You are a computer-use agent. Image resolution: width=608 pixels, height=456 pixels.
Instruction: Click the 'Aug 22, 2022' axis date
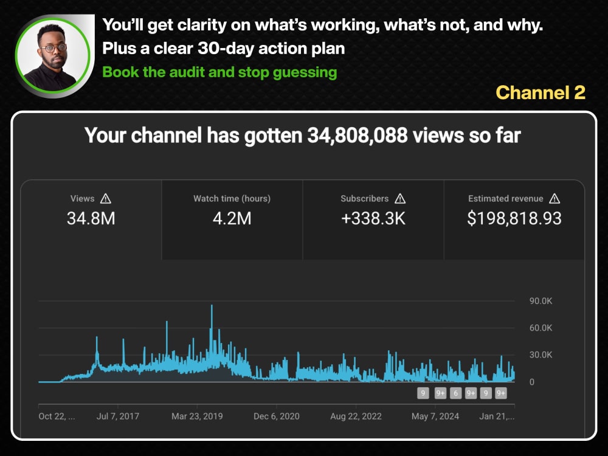(356, 416)
